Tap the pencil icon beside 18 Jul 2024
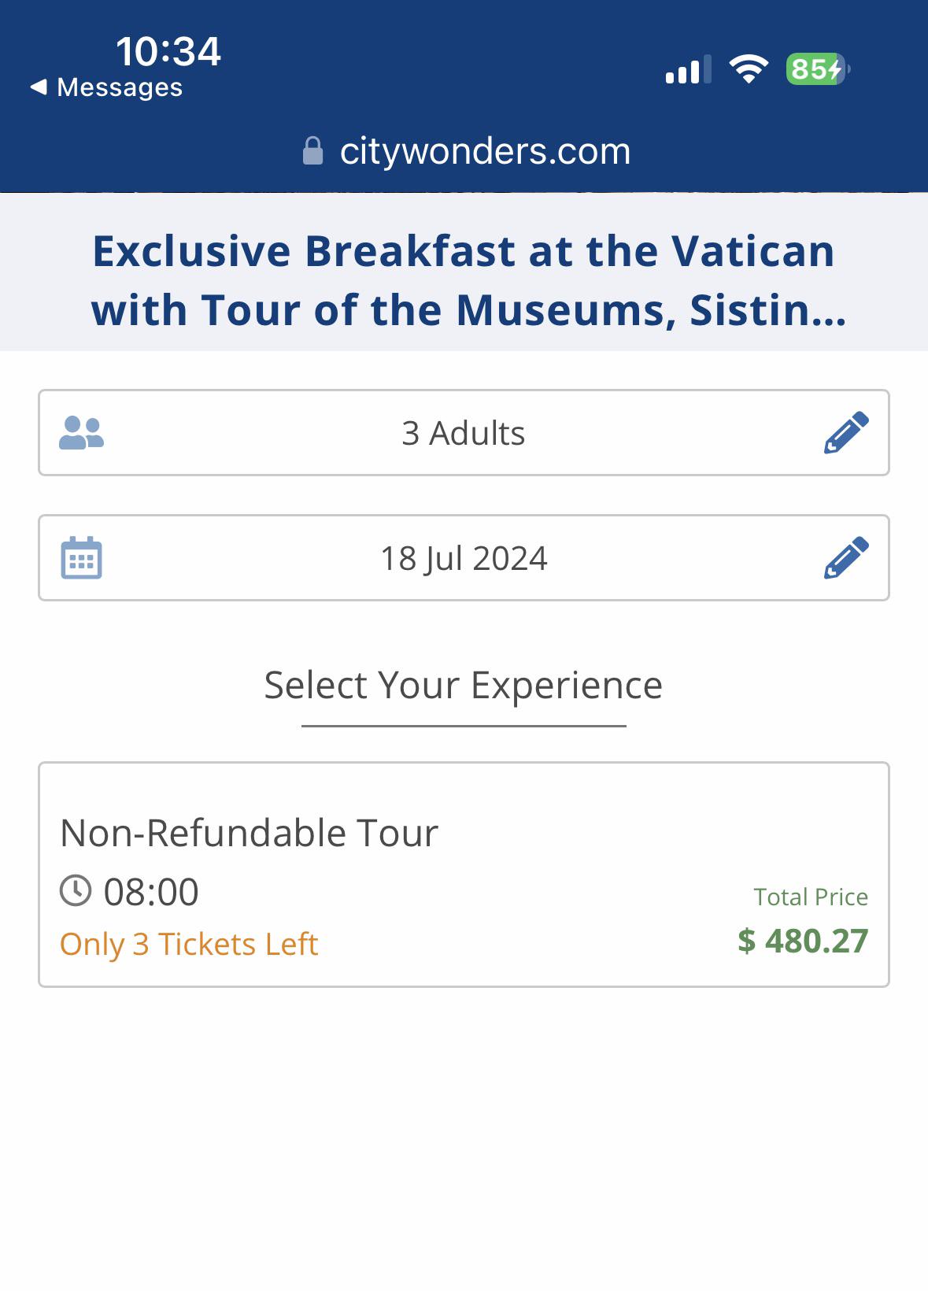This screenshot has width=928, height=1291. click(x=846, y=558)
